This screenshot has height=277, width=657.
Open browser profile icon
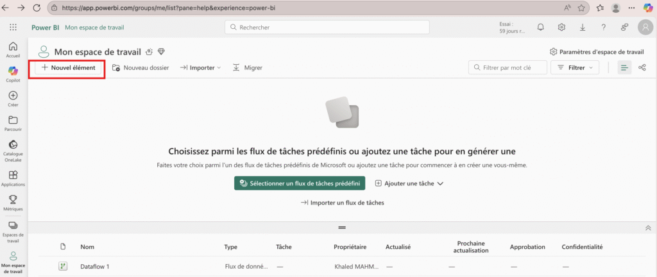coord(615,8)
